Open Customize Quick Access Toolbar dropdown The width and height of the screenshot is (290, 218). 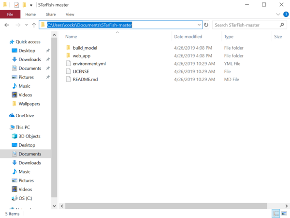coord(31,5)
